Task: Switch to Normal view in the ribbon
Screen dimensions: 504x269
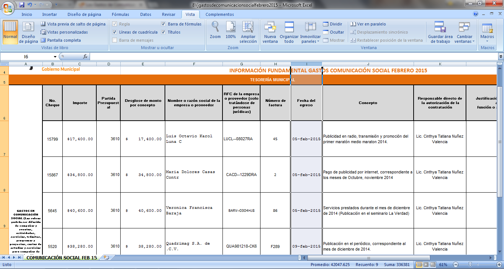Action: click(10, 32)
